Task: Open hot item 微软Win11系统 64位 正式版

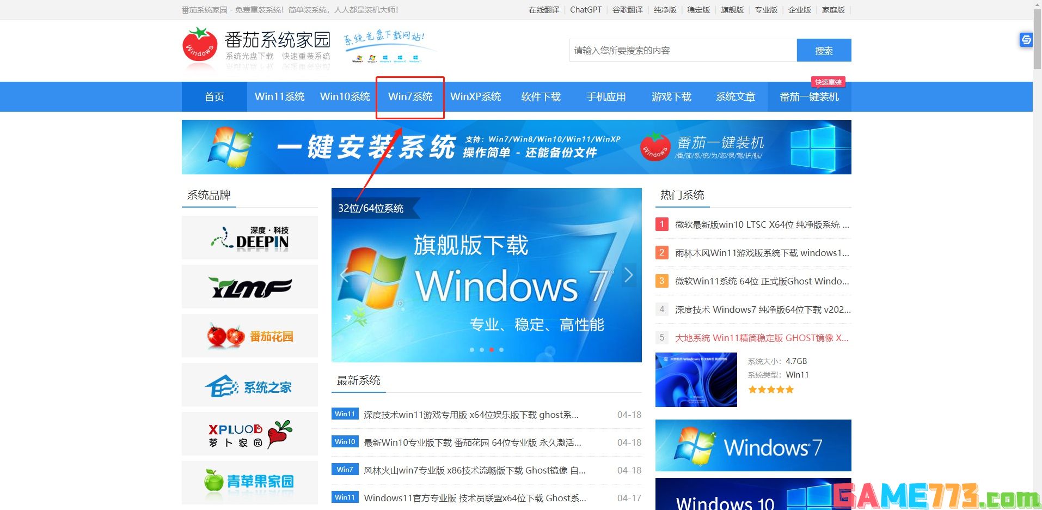Action: [762, 281]
